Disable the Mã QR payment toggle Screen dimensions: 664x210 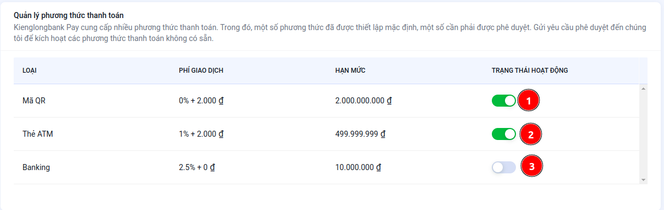coord(504,101)
